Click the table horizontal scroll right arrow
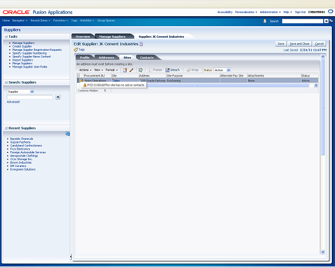Screen dimensions: 335x268 tap(316, 85)
